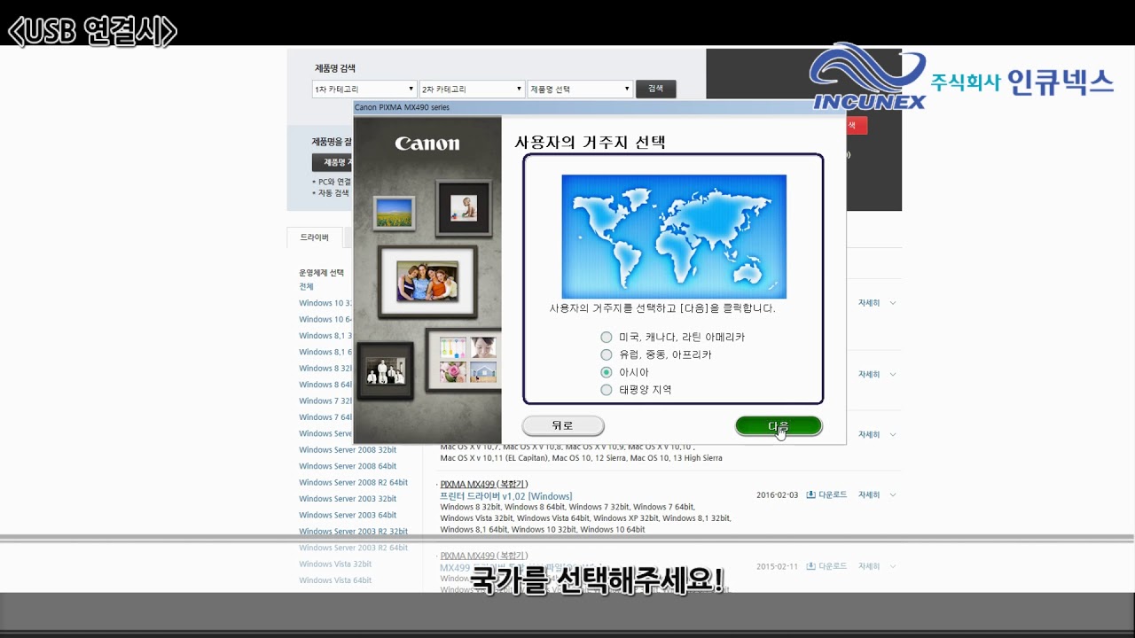Click the dark 검색 search button
Image resolution: width=1135 pixels, height=638 pixels.
[655, 89]
